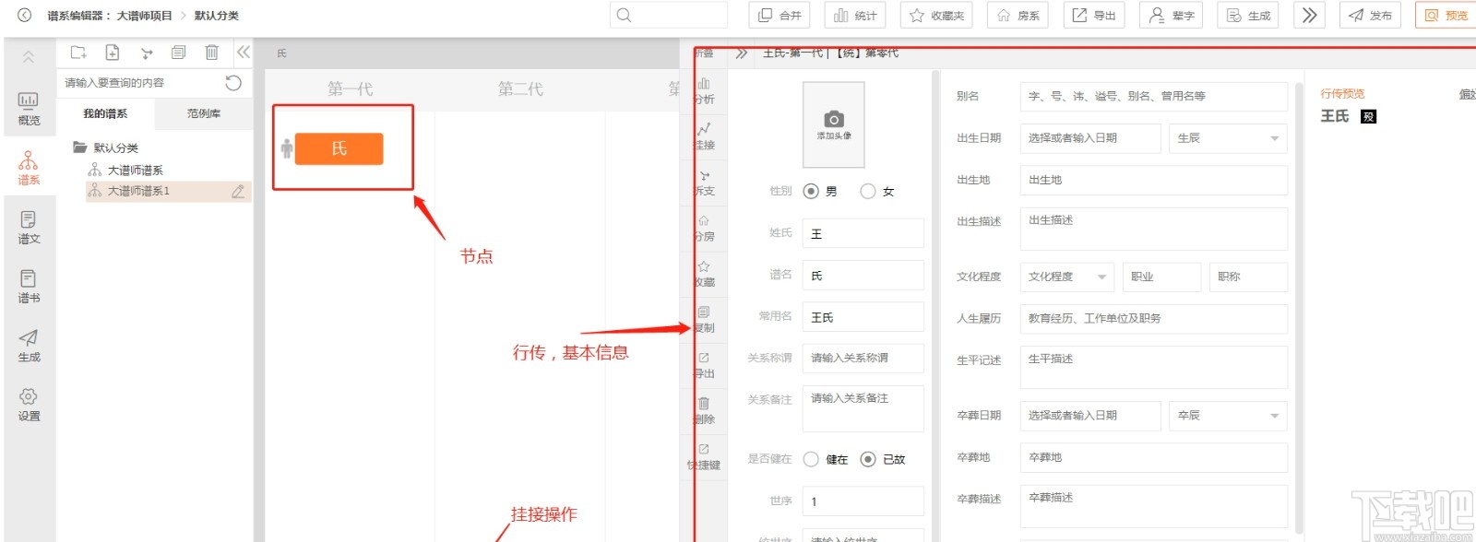Click the top toolbar 生成 button
Screen dimensions: 1476x542
coord(1248,15)
